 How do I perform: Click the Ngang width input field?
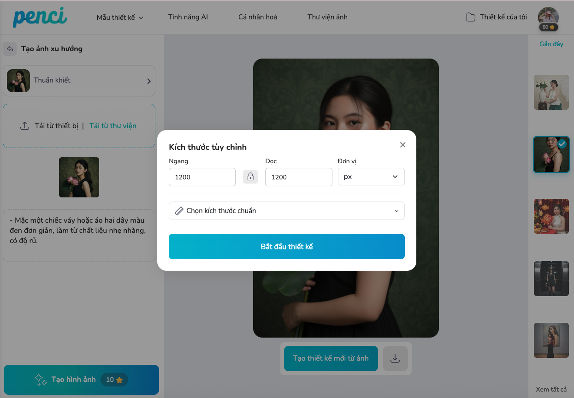point(202,177)
